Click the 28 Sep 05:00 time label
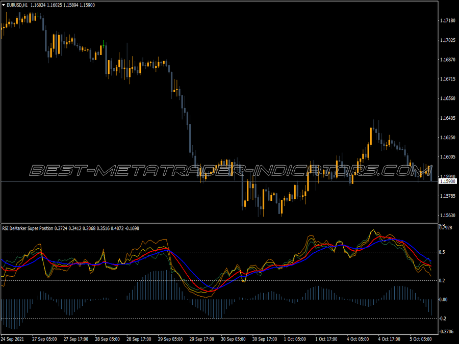 (108, 339)
